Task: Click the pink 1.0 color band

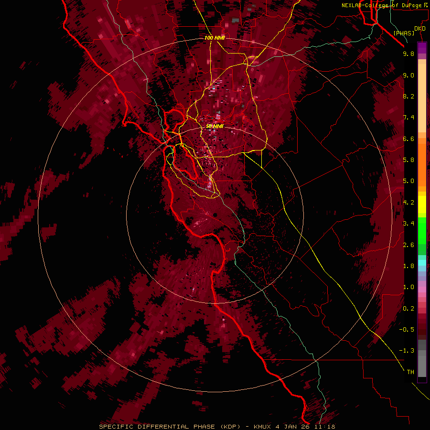Action: (x=422, y=290)
